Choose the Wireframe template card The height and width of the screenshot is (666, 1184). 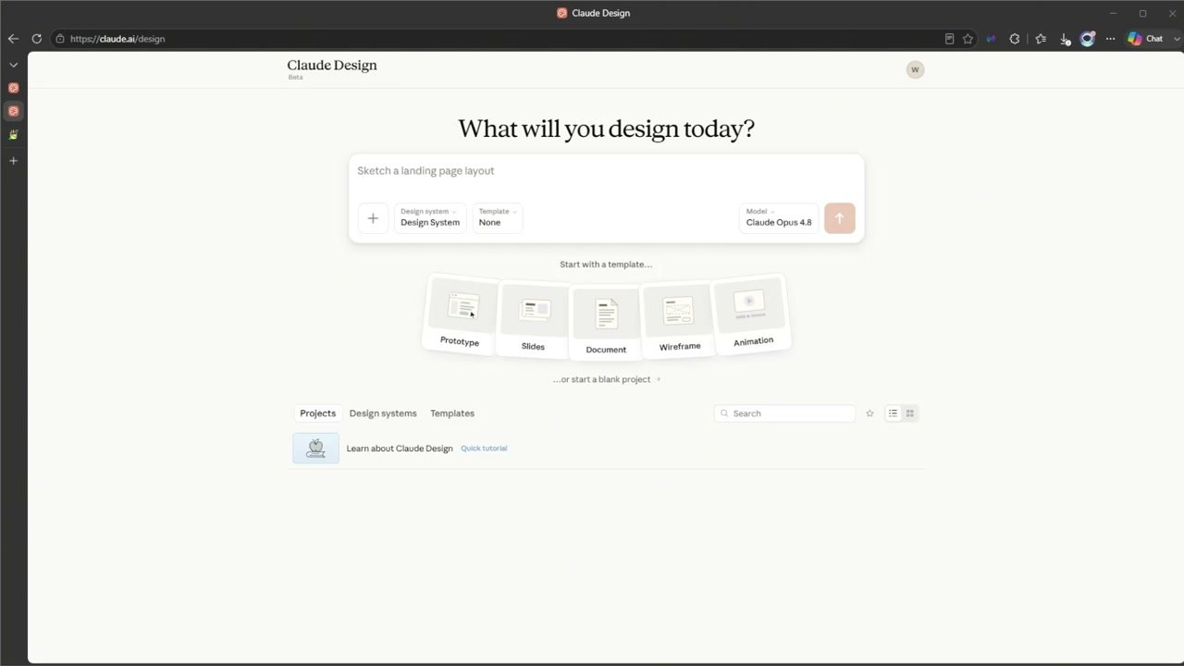(x=679, y=318)
